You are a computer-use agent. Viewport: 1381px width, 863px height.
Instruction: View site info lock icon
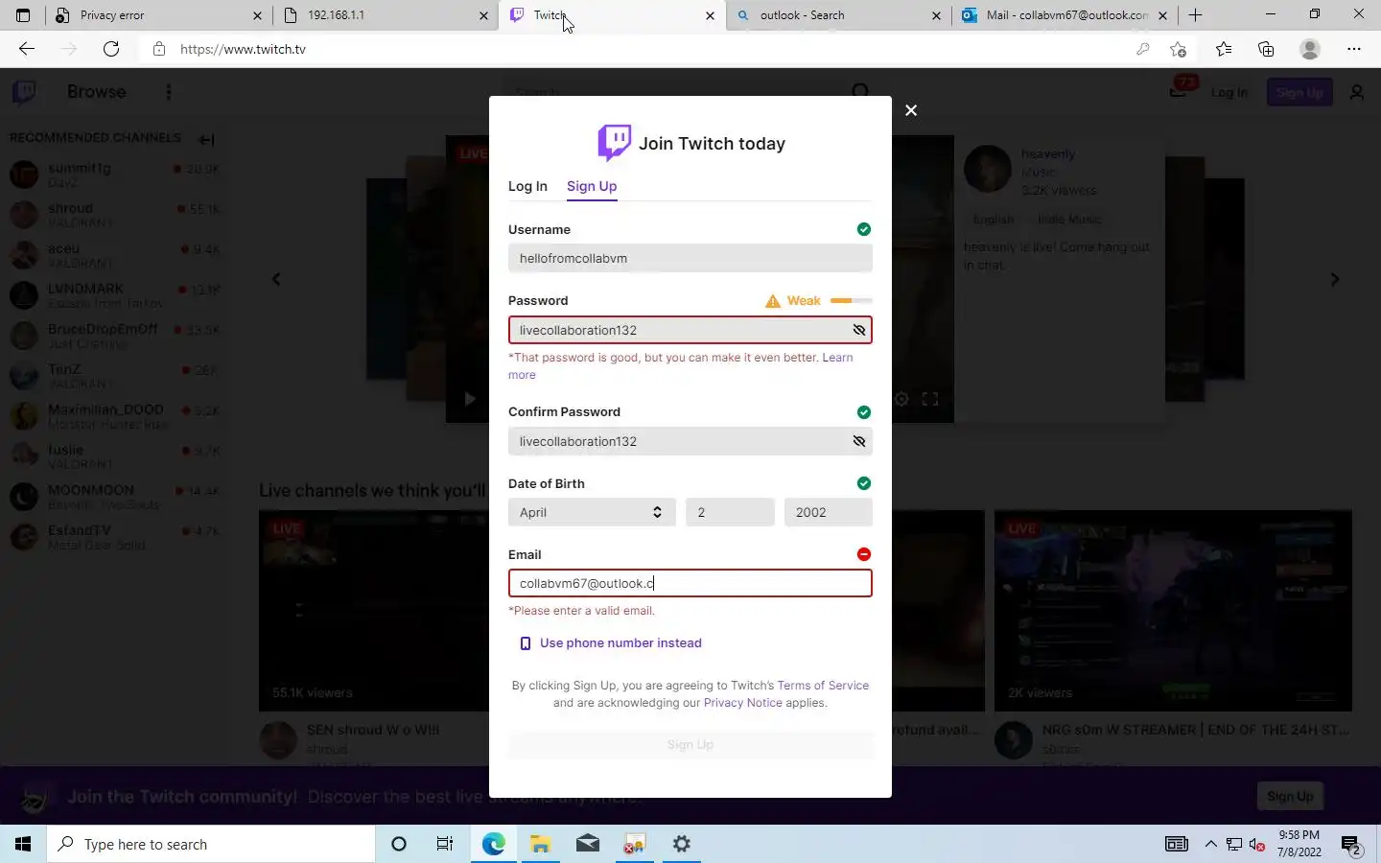pyautogui.click(x=159, y=49)
